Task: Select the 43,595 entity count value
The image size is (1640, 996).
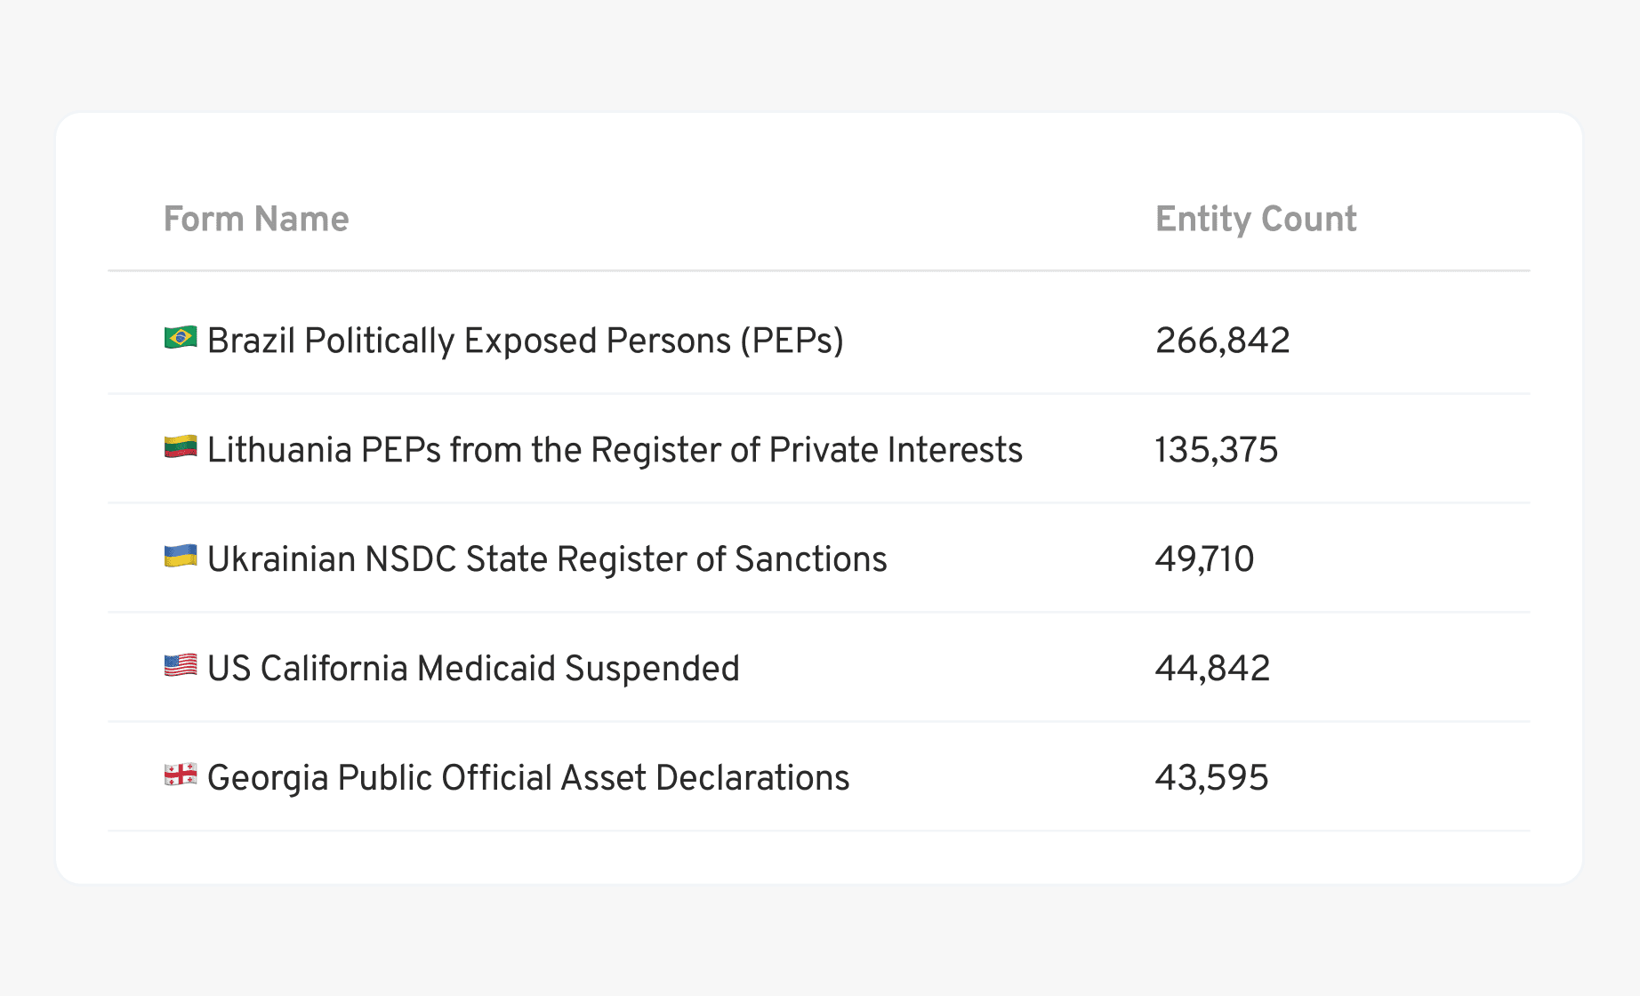Action: coord(1212,778)
